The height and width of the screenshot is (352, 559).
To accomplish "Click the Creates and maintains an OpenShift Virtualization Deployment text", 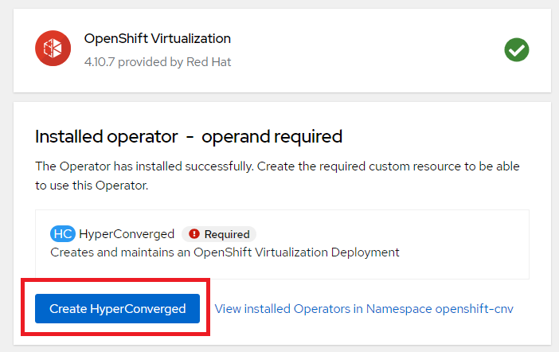I will point(225,252).
